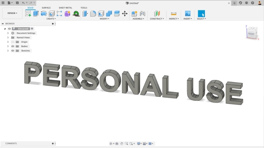Open the Sheet Metal tab
This screenshot has width=264, height=148.
click(65, 8)
